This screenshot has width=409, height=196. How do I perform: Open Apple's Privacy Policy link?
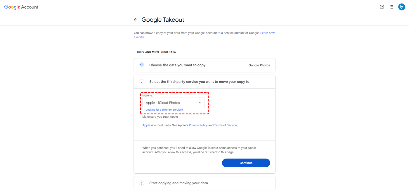pos(198,125)
